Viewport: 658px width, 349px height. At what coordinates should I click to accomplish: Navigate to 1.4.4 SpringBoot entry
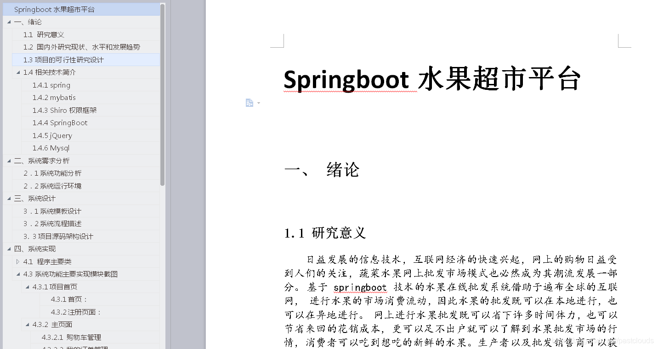[91, 123]
